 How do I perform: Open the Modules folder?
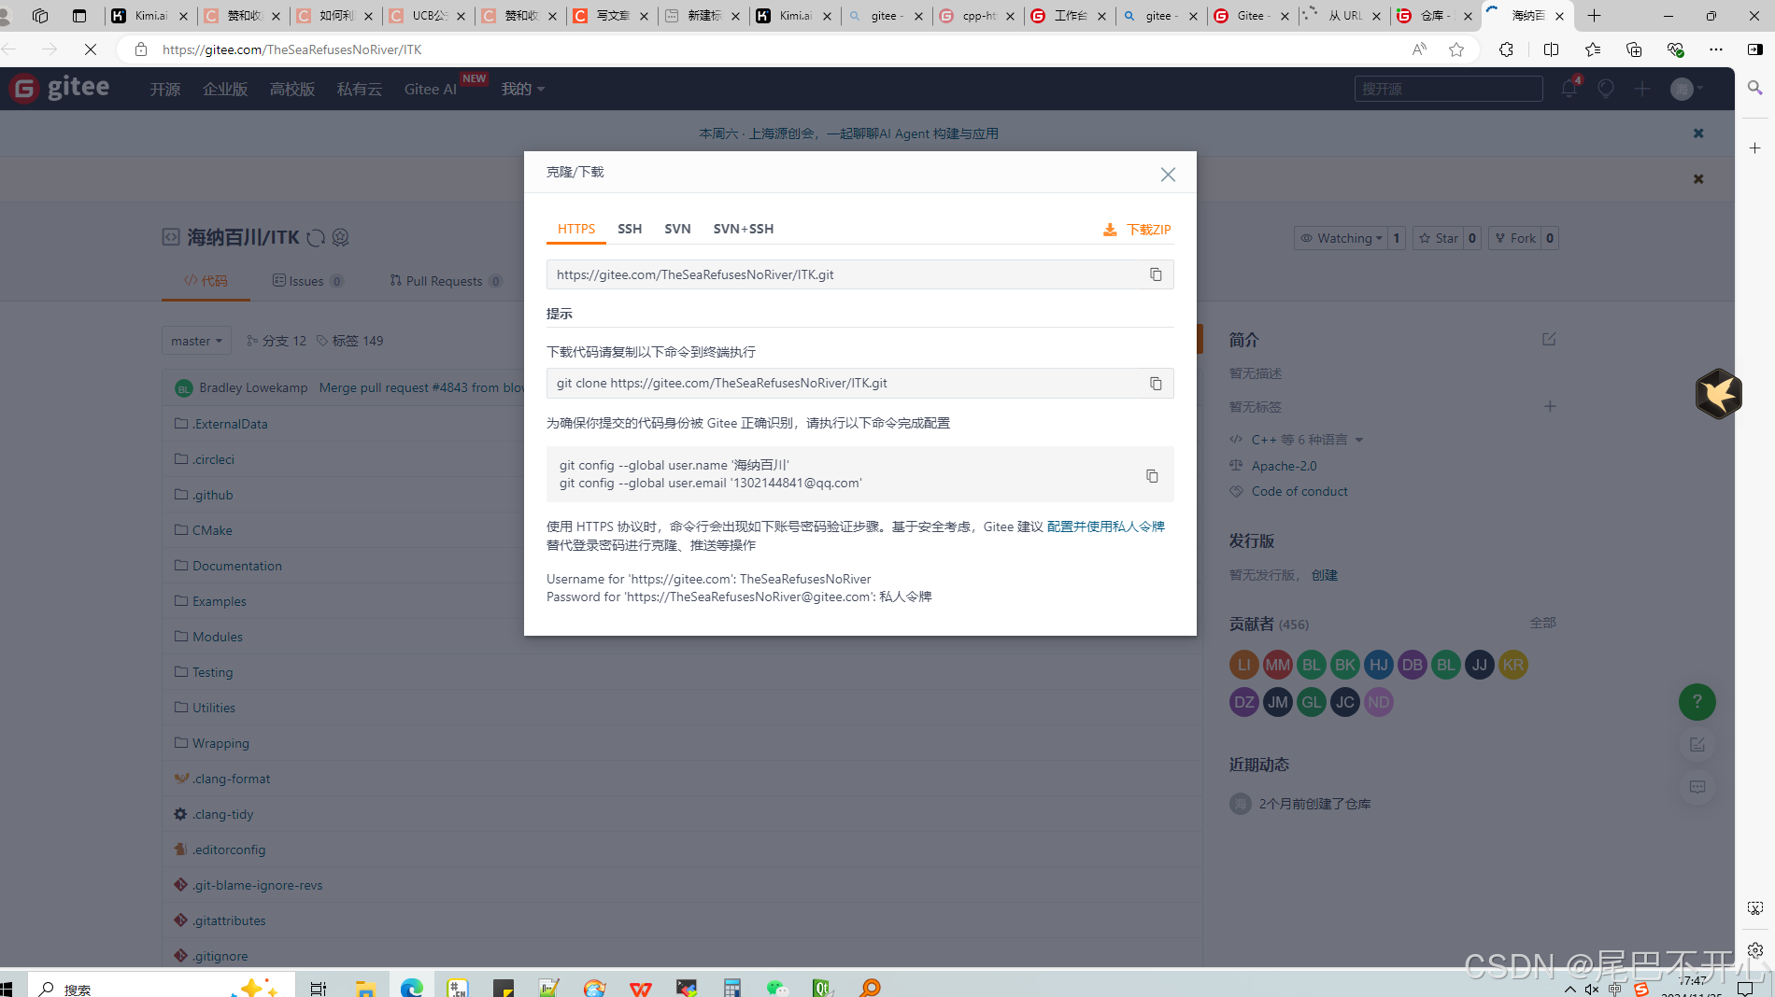click(218, 637)
